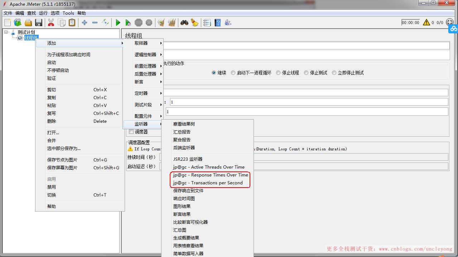Open the Function Helper list icon

[207, 23]
